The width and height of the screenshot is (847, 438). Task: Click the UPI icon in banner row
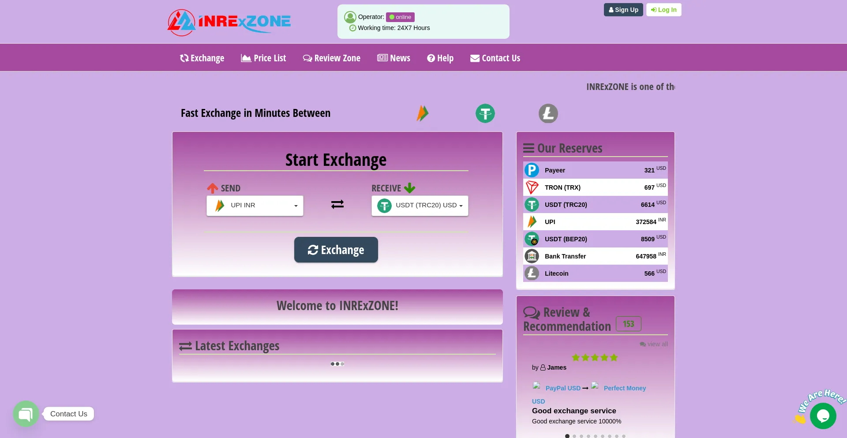coord(423,113)
